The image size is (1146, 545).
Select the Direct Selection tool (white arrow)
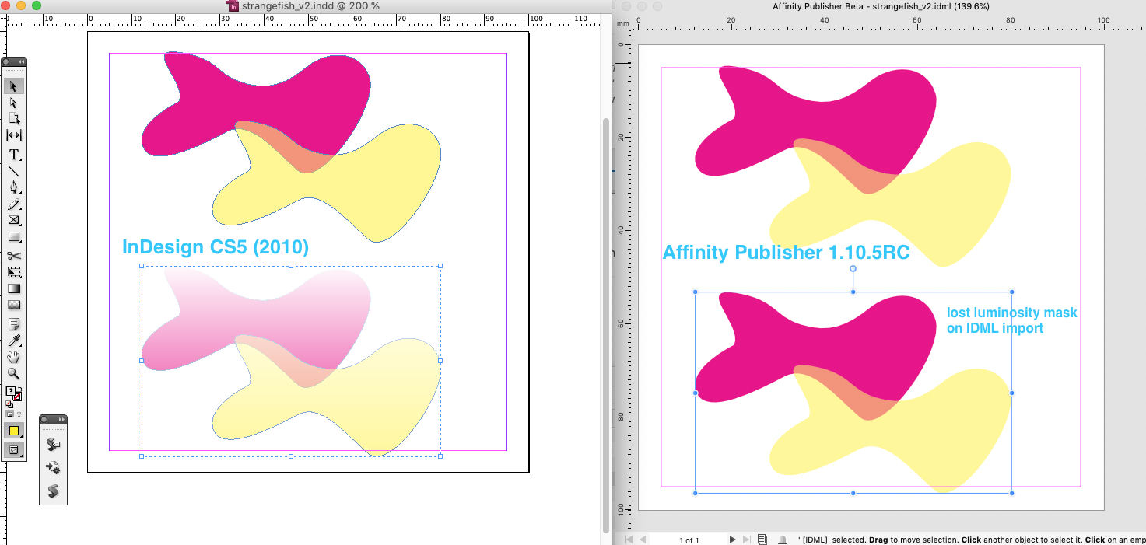click(14, 103)
